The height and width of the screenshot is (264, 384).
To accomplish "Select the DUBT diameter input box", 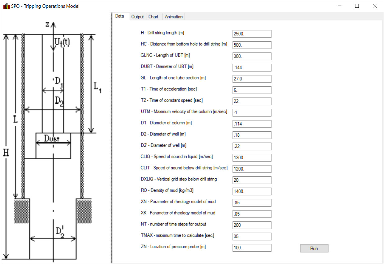I will click(252, 68).
